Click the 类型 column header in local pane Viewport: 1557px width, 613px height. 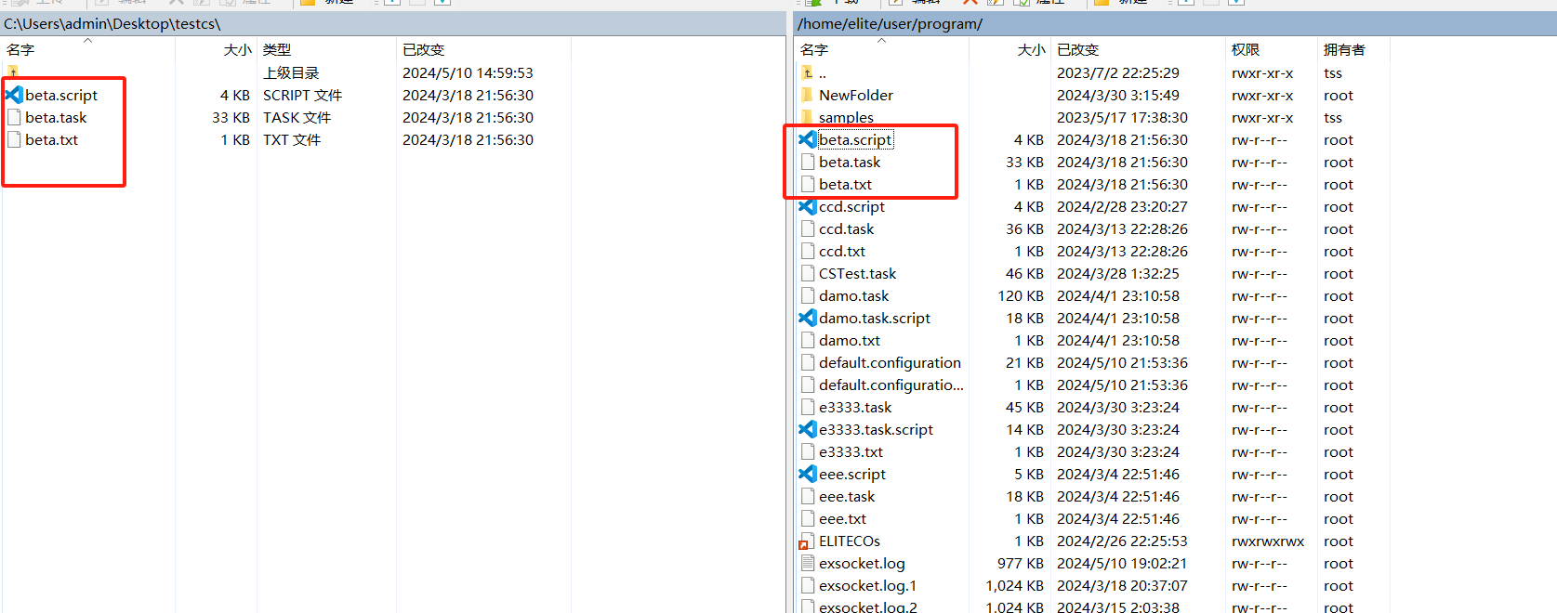tap(277, 50)
